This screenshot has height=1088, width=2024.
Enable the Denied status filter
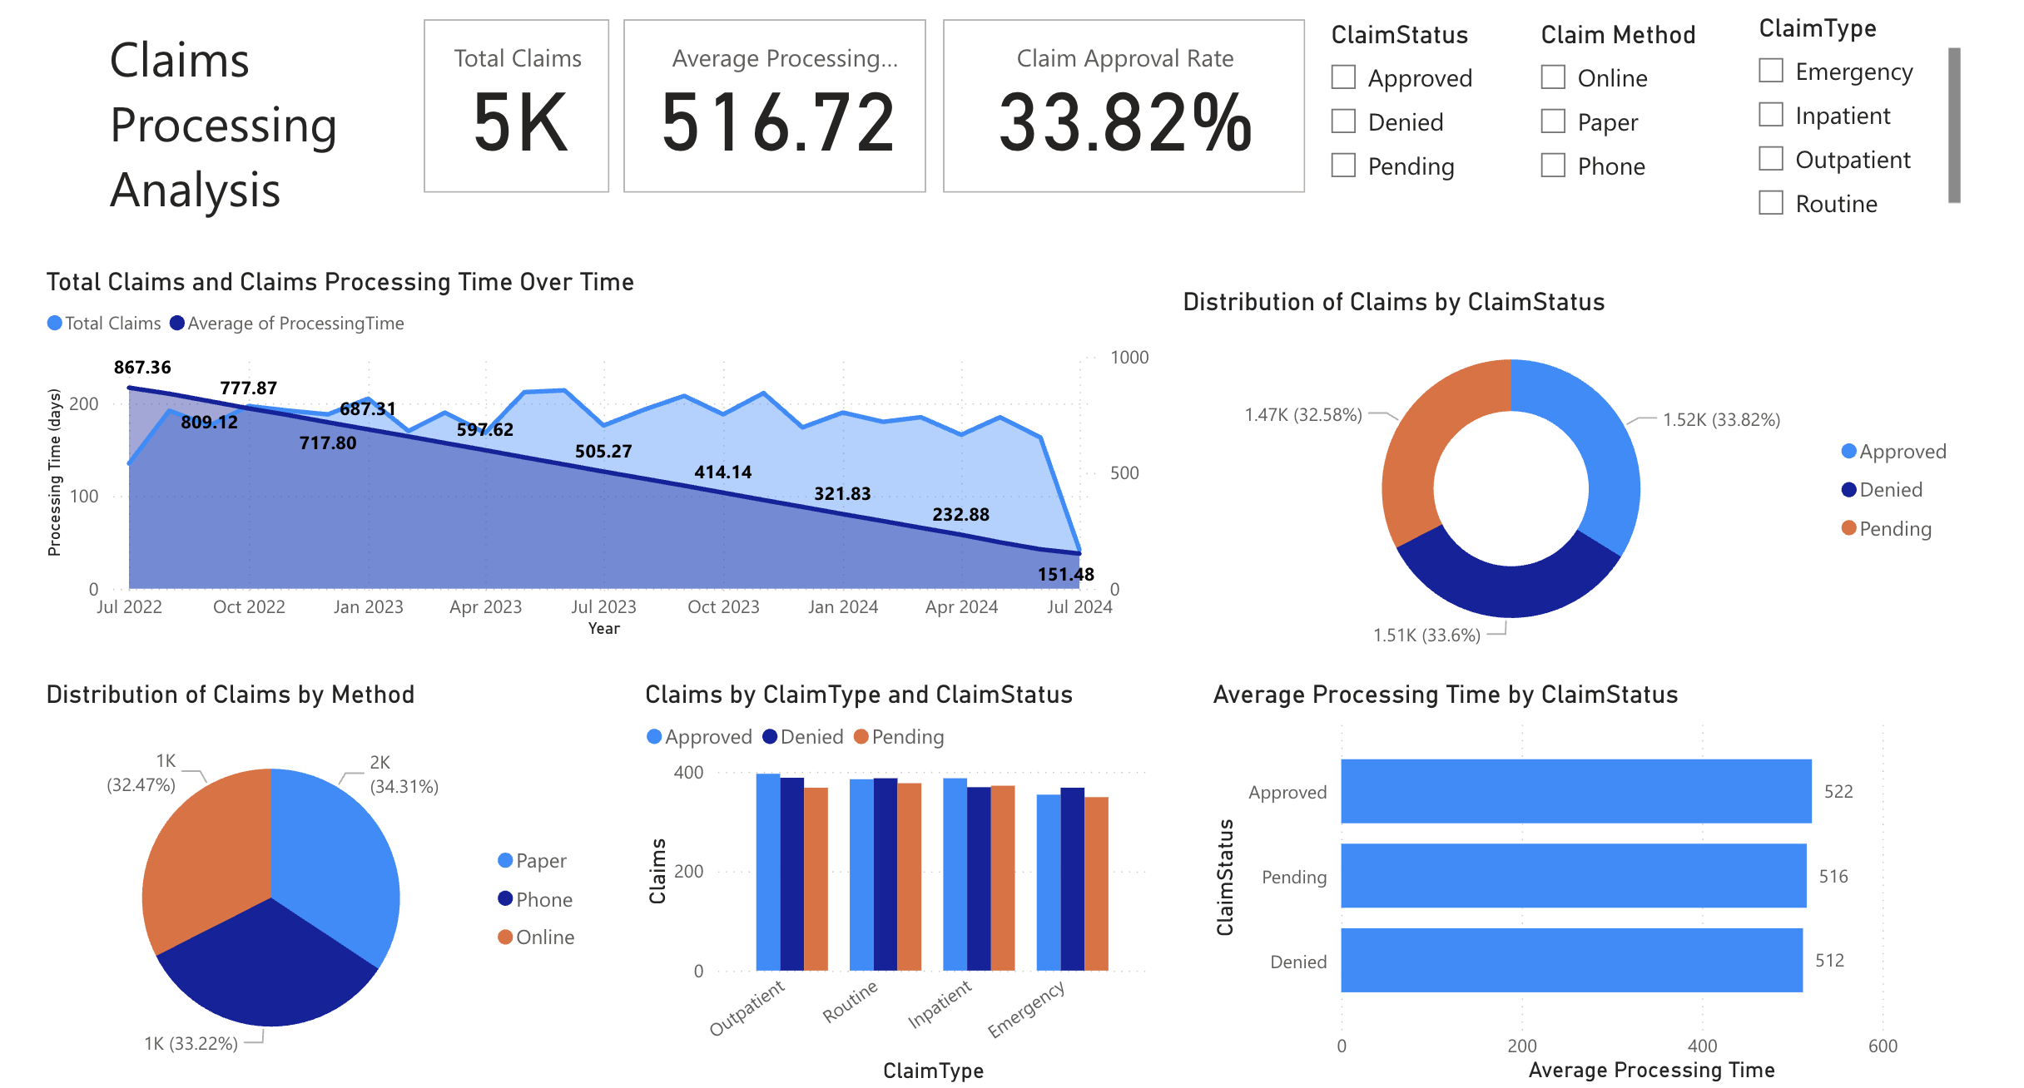1342,121
